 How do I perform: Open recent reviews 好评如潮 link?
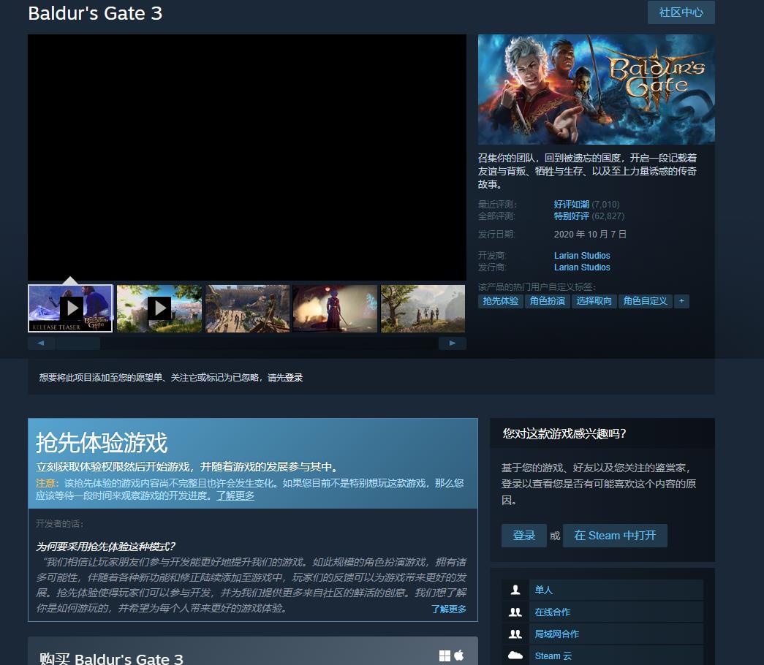[x=572, y=204]
